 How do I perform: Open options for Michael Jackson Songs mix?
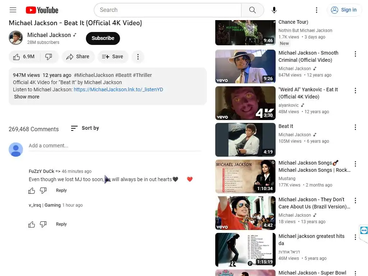coord(355,164)
